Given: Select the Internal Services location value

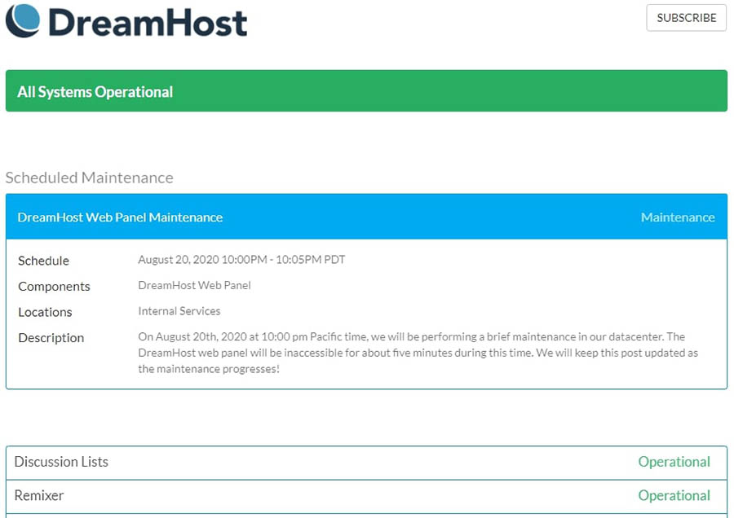Looking at the screenshot, I should click(x=179, y=311).
